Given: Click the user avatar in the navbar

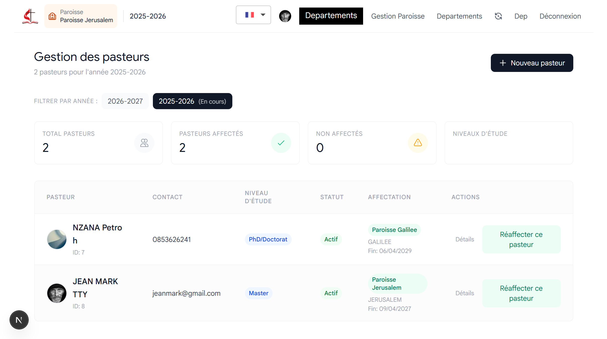Looking at the screenshot, I should pos(285,16).
